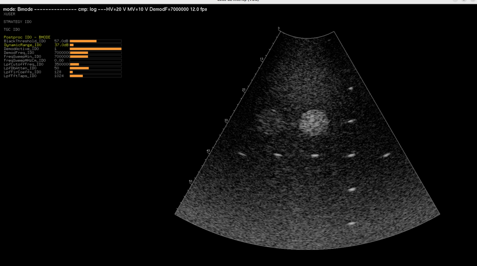
Task: Adjust the DynamicRange_ID0 slider bar
Action: pyautogui.click(x=95, y=45)
